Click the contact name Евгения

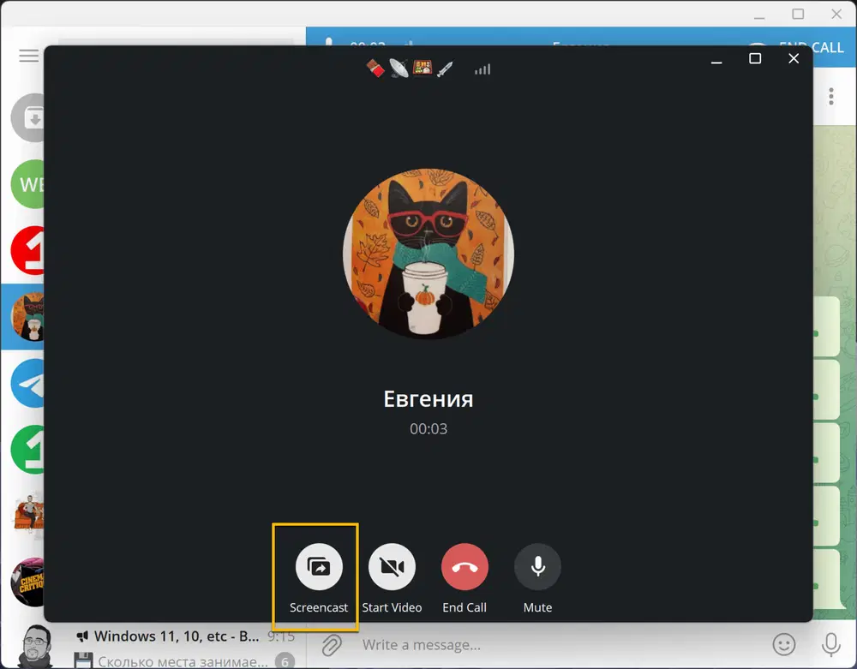(x=428, y=399)
